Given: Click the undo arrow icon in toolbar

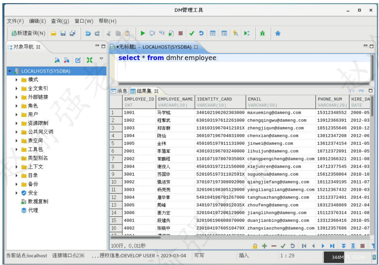Looking at the screenshot, I should click(88, 33).
